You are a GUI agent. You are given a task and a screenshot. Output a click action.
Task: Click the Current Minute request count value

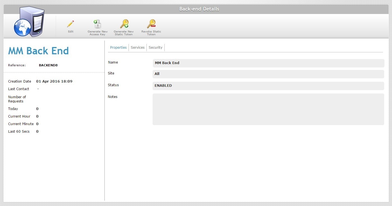pyautogui.click(x=37, y=124)
